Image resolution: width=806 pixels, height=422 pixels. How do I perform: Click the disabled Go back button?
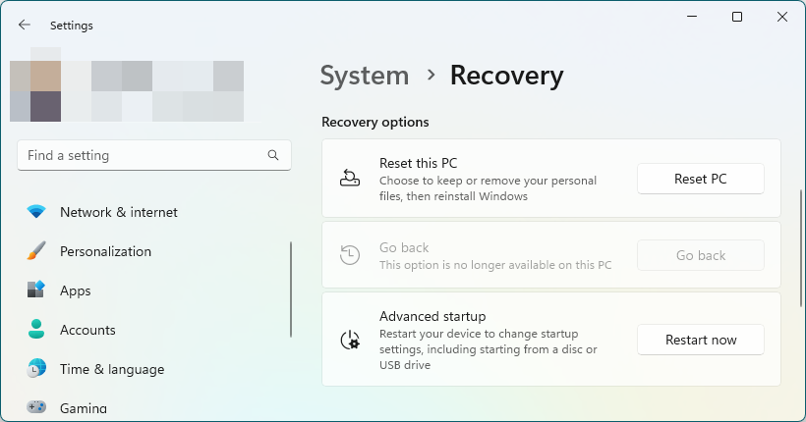tap(701, 255)
